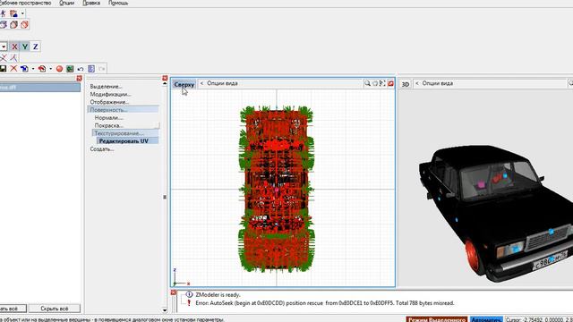Open Опции вида in the 3D view
The image size is (573, 322).
point(438,83)
